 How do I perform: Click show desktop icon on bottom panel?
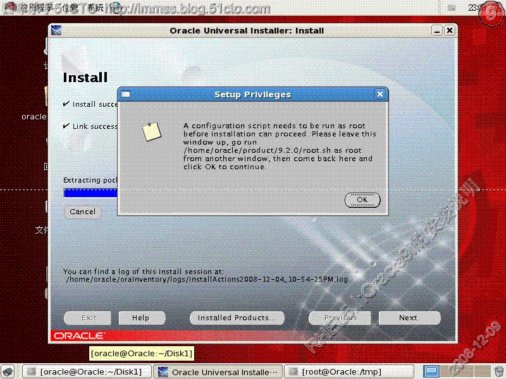click(x=8, y=371)
